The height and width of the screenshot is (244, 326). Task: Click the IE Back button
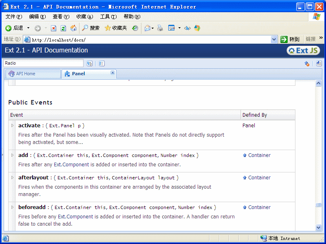tap(14, 28)
